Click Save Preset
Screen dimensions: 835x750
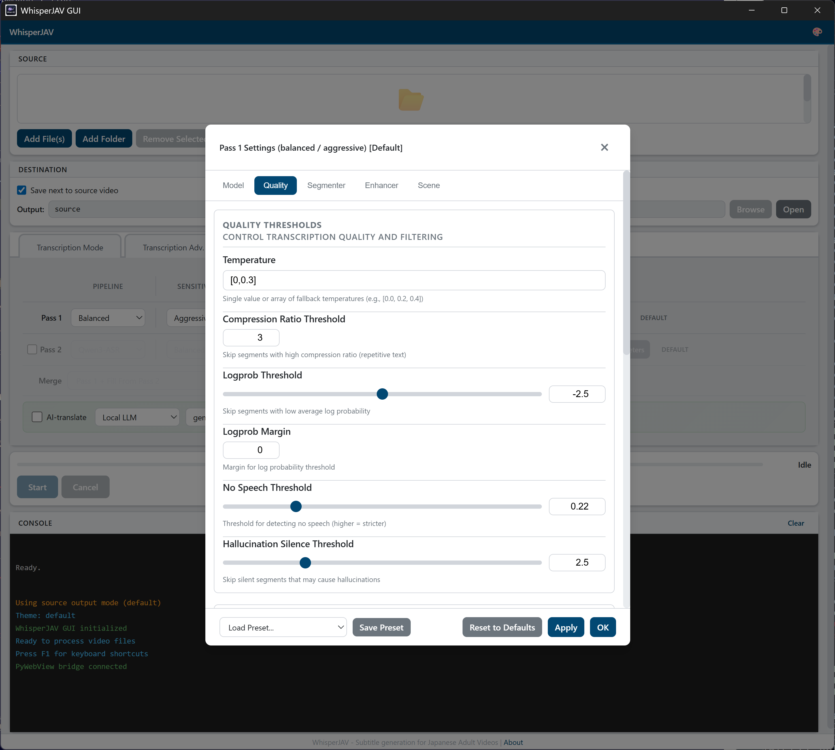pos(381,627)
